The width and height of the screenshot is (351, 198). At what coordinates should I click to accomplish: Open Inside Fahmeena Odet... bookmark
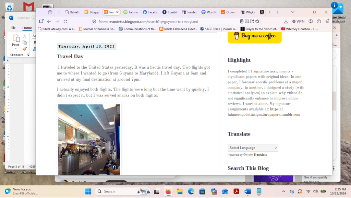(x=178, y=29)
